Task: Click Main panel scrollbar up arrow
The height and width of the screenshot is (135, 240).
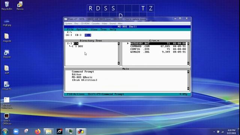Action: [x=188, y=72]
